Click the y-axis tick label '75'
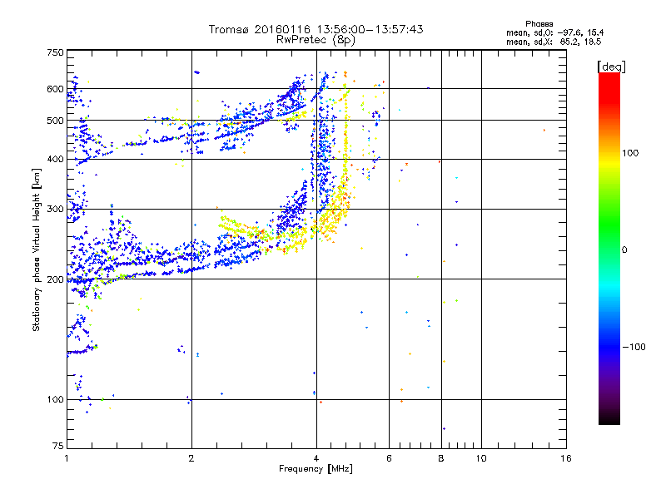The height and width of the screenshot is (499, 666). [x=58, y=446]
